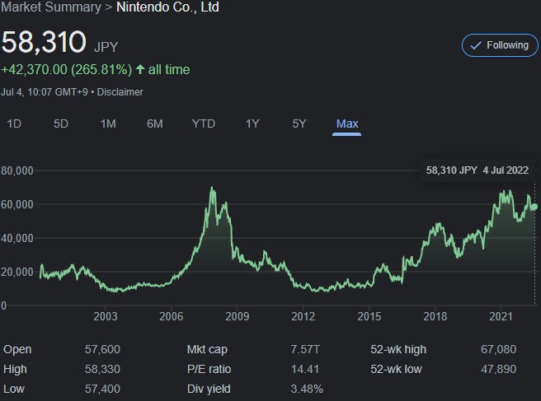Click the large 58,310 price value
Viewport: 541px width, 401px height.
pos(44,42)
